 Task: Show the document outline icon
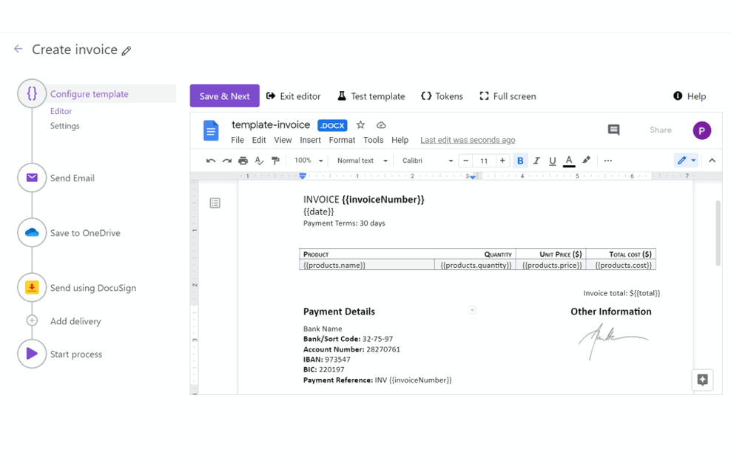click(x=215, y=203)
